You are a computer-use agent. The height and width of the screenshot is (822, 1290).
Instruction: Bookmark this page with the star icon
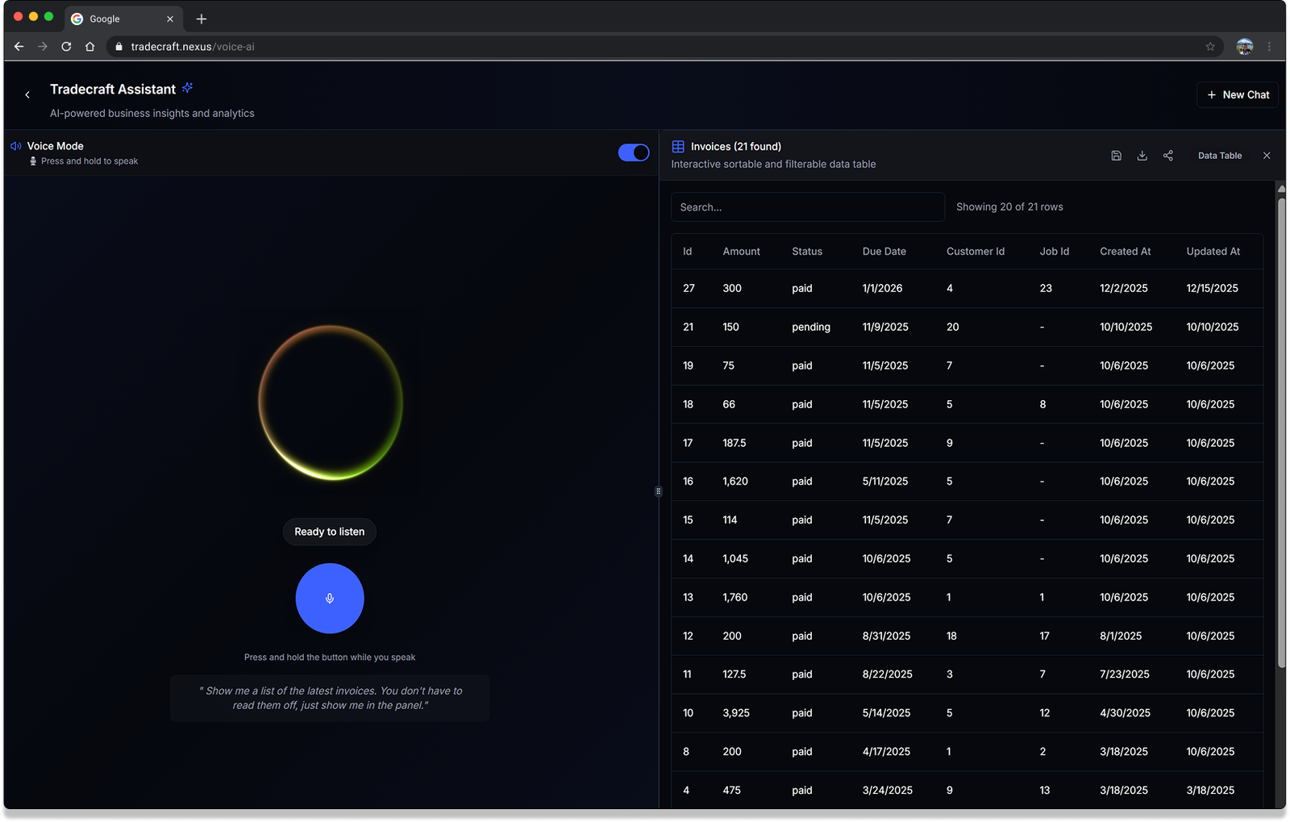point(1209,47)
